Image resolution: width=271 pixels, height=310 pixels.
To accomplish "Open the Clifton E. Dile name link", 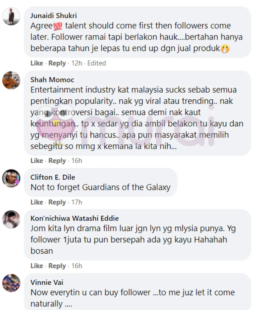I will click(x=53, y=177).
